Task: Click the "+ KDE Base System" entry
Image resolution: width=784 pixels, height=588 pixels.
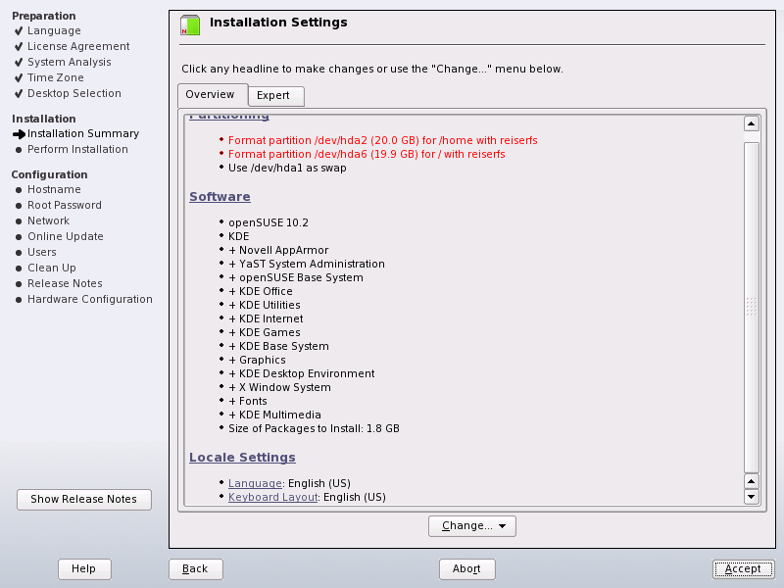Action: click(x=278, y=346)
